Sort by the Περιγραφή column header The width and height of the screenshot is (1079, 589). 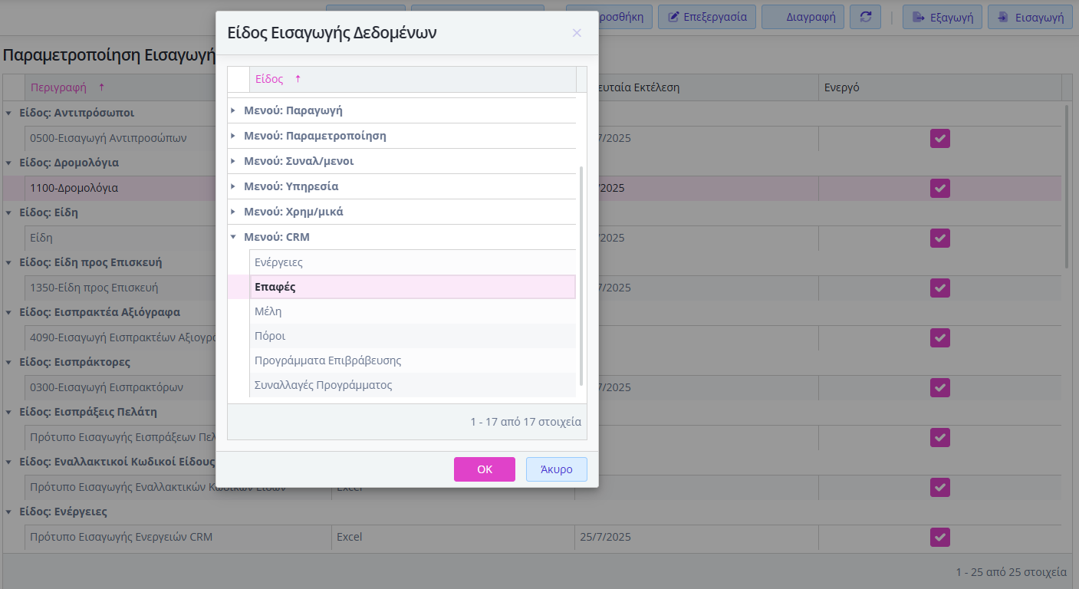(59, 87)
